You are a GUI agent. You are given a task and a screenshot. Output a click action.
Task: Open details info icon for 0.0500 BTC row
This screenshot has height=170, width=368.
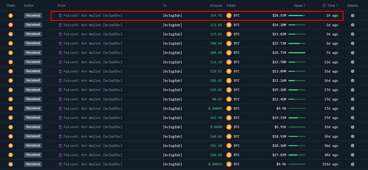(x=352, y=127)
